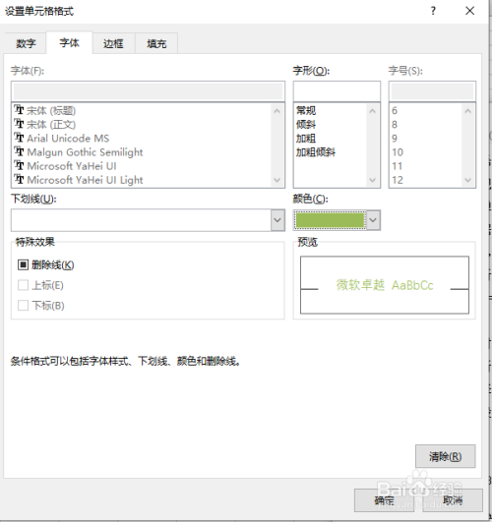
Task: Switch to the 数字 tab
Action: click(26, 43)
